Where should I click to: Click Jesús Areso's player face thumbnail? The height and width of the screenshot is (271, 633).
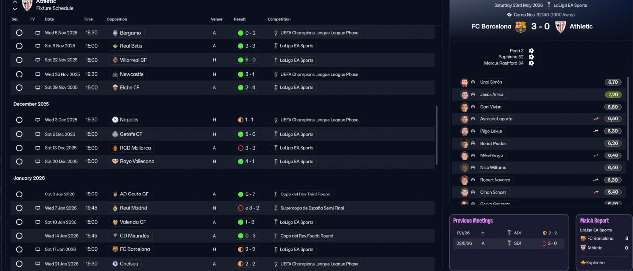pyautogui.click(x=464, y=95)
